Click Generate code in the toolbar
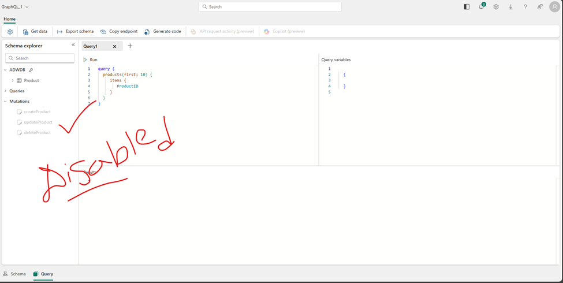Viewport: 563px width, 283px height. coord(162,32)
